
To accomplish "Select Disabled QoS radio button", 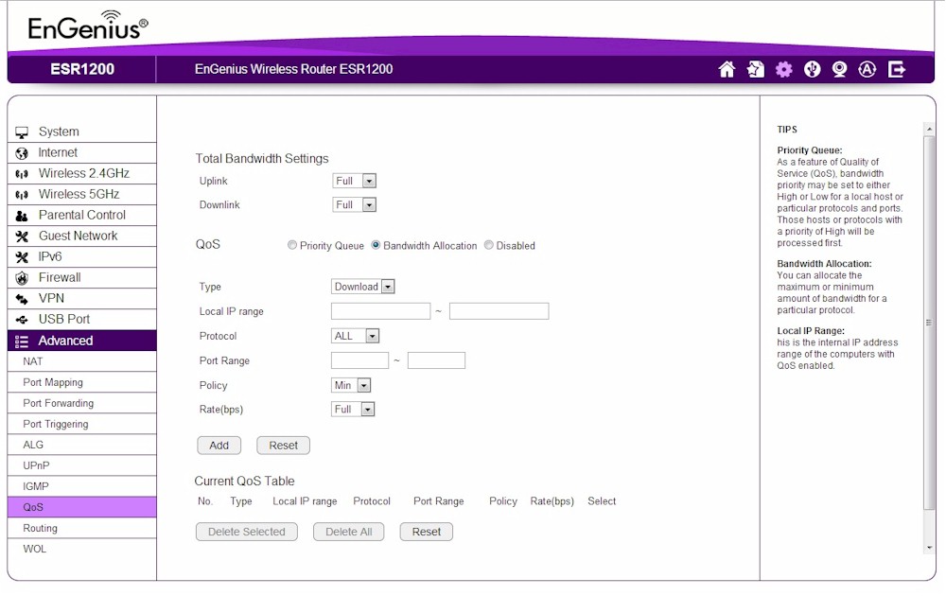I will click(489, 246).
